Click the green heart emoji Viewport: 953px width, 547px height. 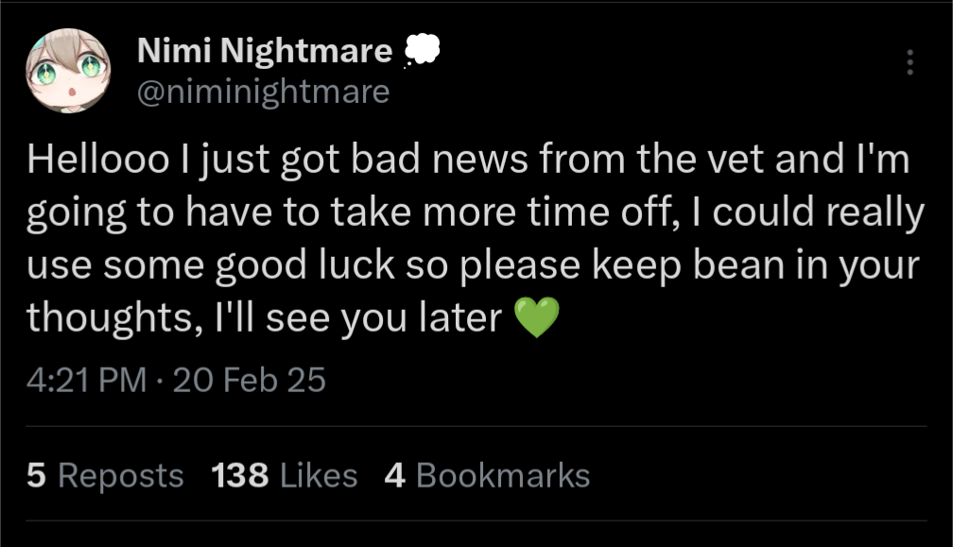coord(536,319)
